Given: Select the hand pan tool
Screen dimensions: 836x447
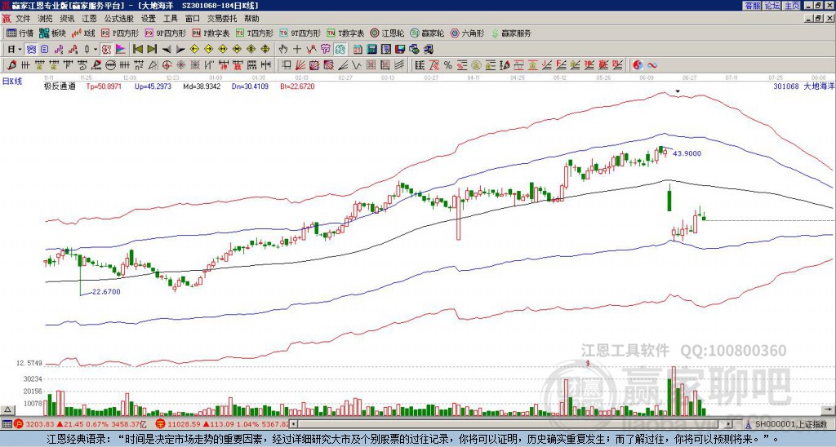Looking at the screenshot, I should coord(283,50).
